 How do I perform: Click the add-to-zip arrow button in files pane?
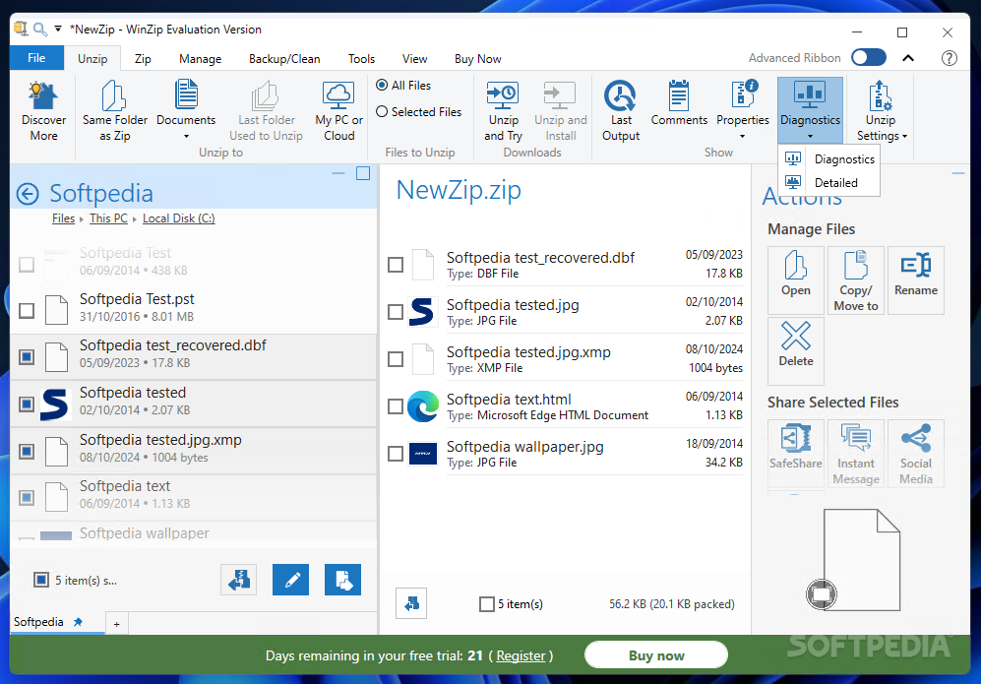(x=238, y=580)
